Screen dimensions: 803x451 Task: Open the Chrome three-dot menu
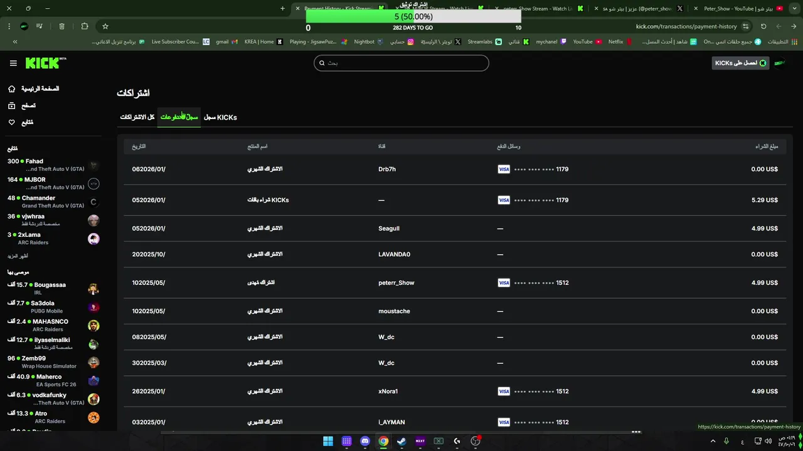pos(9,26)
